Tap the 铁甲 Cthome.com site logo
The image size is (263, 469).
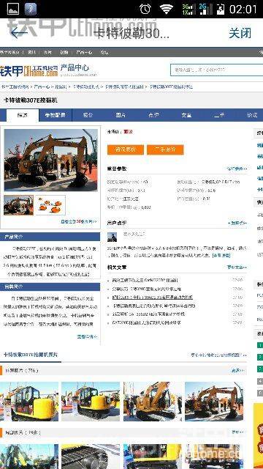[x=29, y=70]
